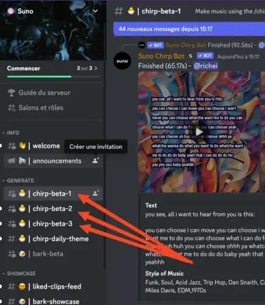
Task: Click the channel topic 'Make music using'
Action: click(x=230, y=11)
